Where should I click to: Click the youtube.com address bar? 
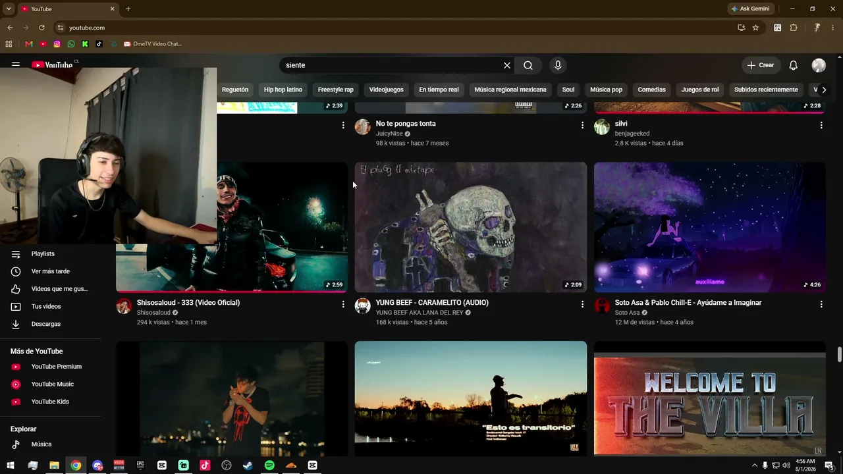(x=395, y=28)
